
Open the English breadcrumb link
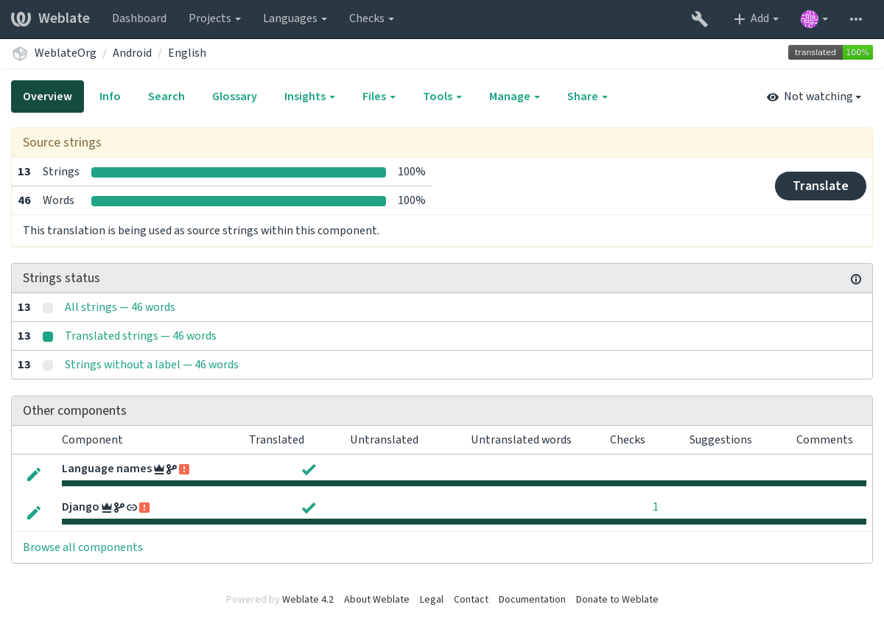[187, 53]
